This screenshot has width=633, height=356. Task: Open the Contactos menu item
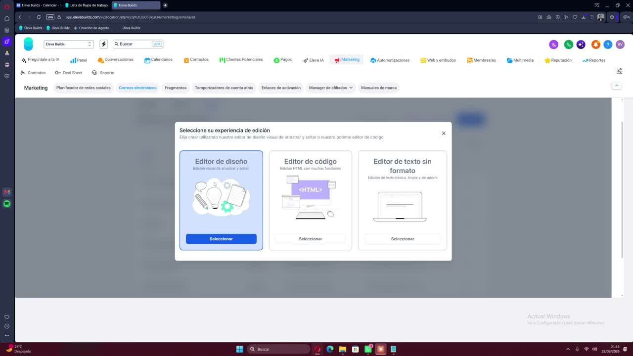(x=196, y=60)
